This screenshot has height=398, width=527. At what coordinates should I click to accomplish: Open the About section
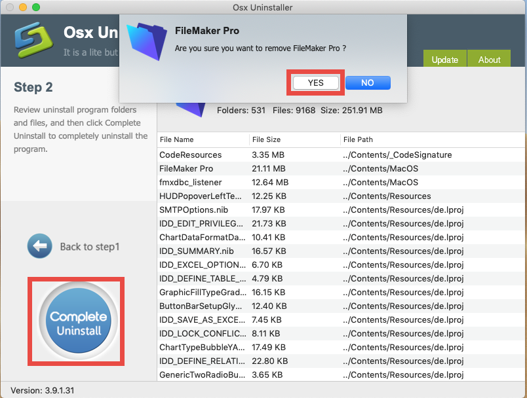point(489,60)
